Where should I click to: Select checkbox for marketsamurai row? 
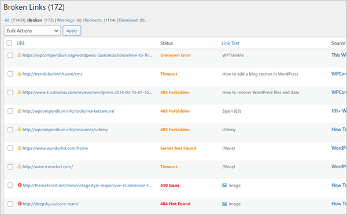click(x=10, y=111)
